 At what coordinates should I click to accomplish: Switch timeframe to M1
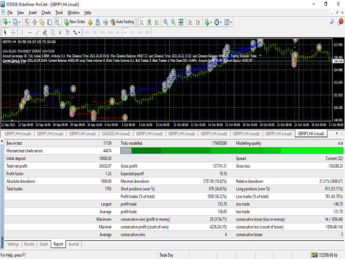click(x=87, y=32)
